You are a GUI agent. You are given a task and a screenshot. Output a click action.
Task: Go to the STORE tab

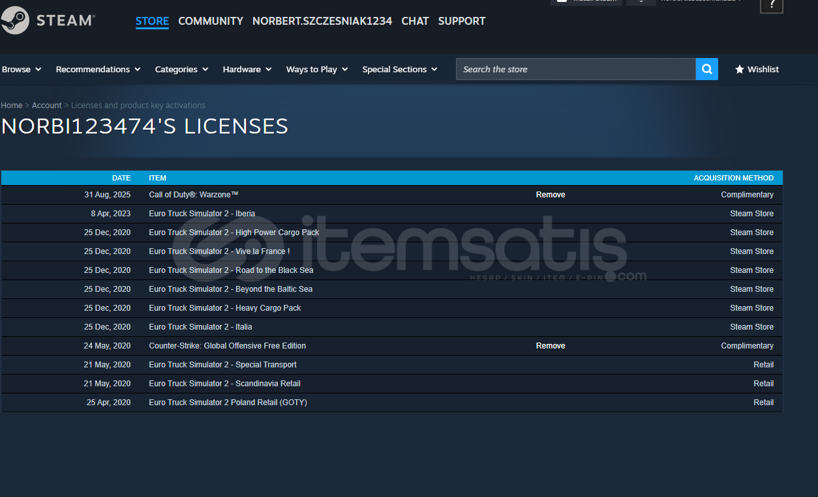[152, 21]
